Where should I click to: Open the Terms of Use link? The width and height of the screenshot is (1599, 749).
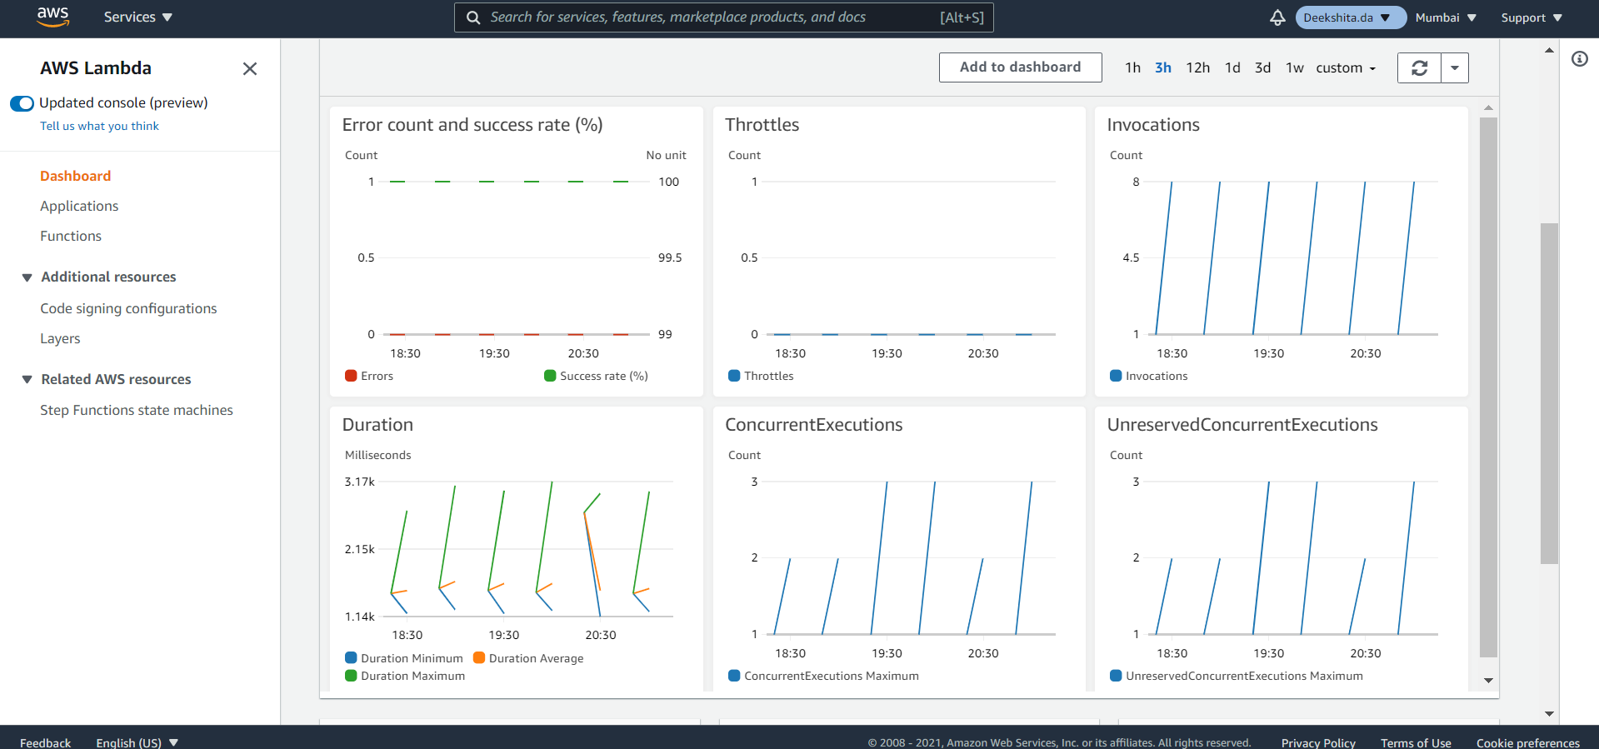pos(1416,742)
